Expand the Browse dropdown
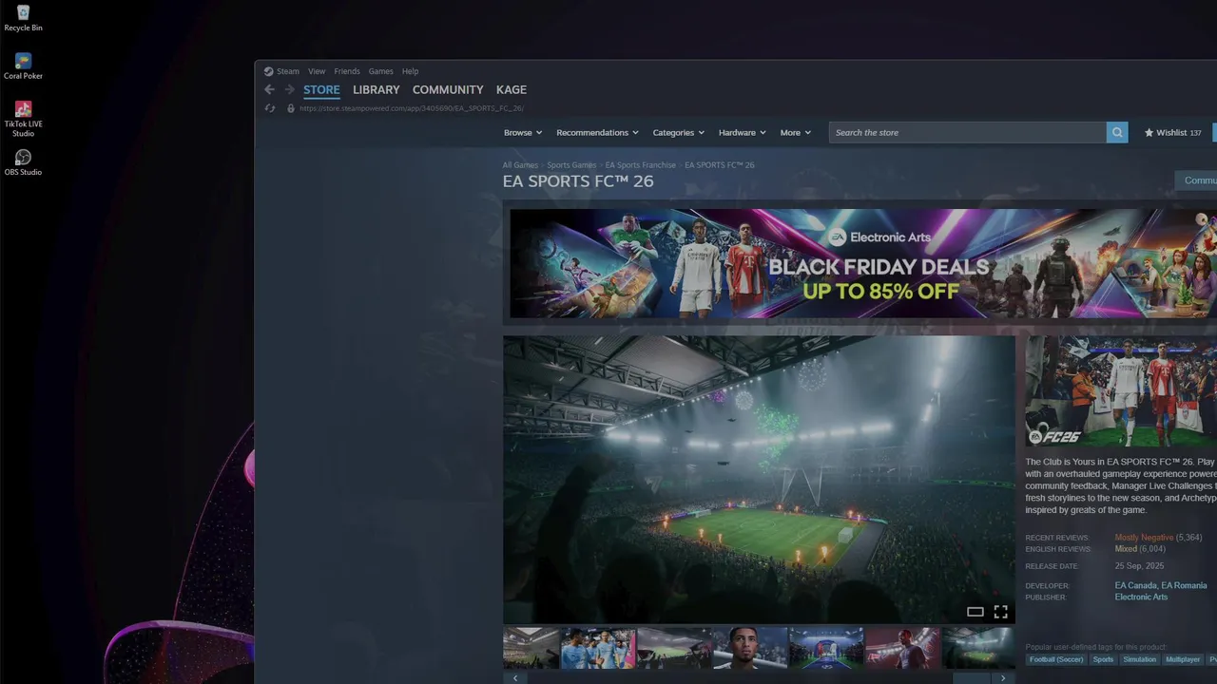Screen dimensions: 1217x684 click(x=523, y=133)
